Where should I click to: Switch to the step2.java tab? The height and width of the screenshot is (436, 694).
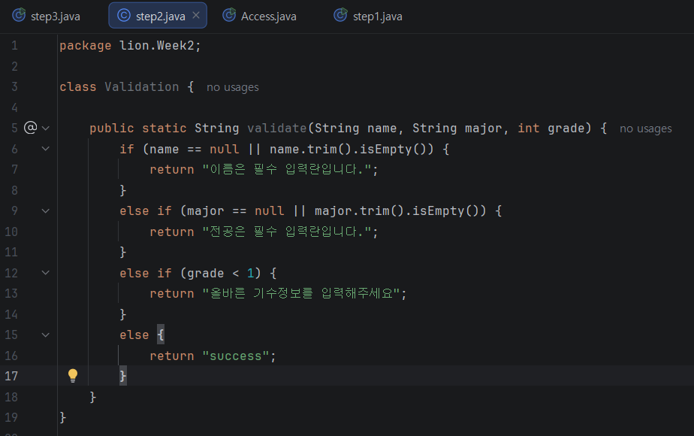click(158, 16)
